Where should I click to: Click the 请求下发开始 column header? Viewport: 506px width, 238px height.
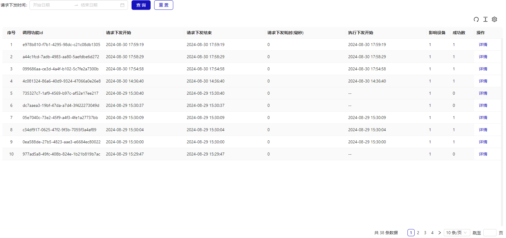(x=118, y=33)
